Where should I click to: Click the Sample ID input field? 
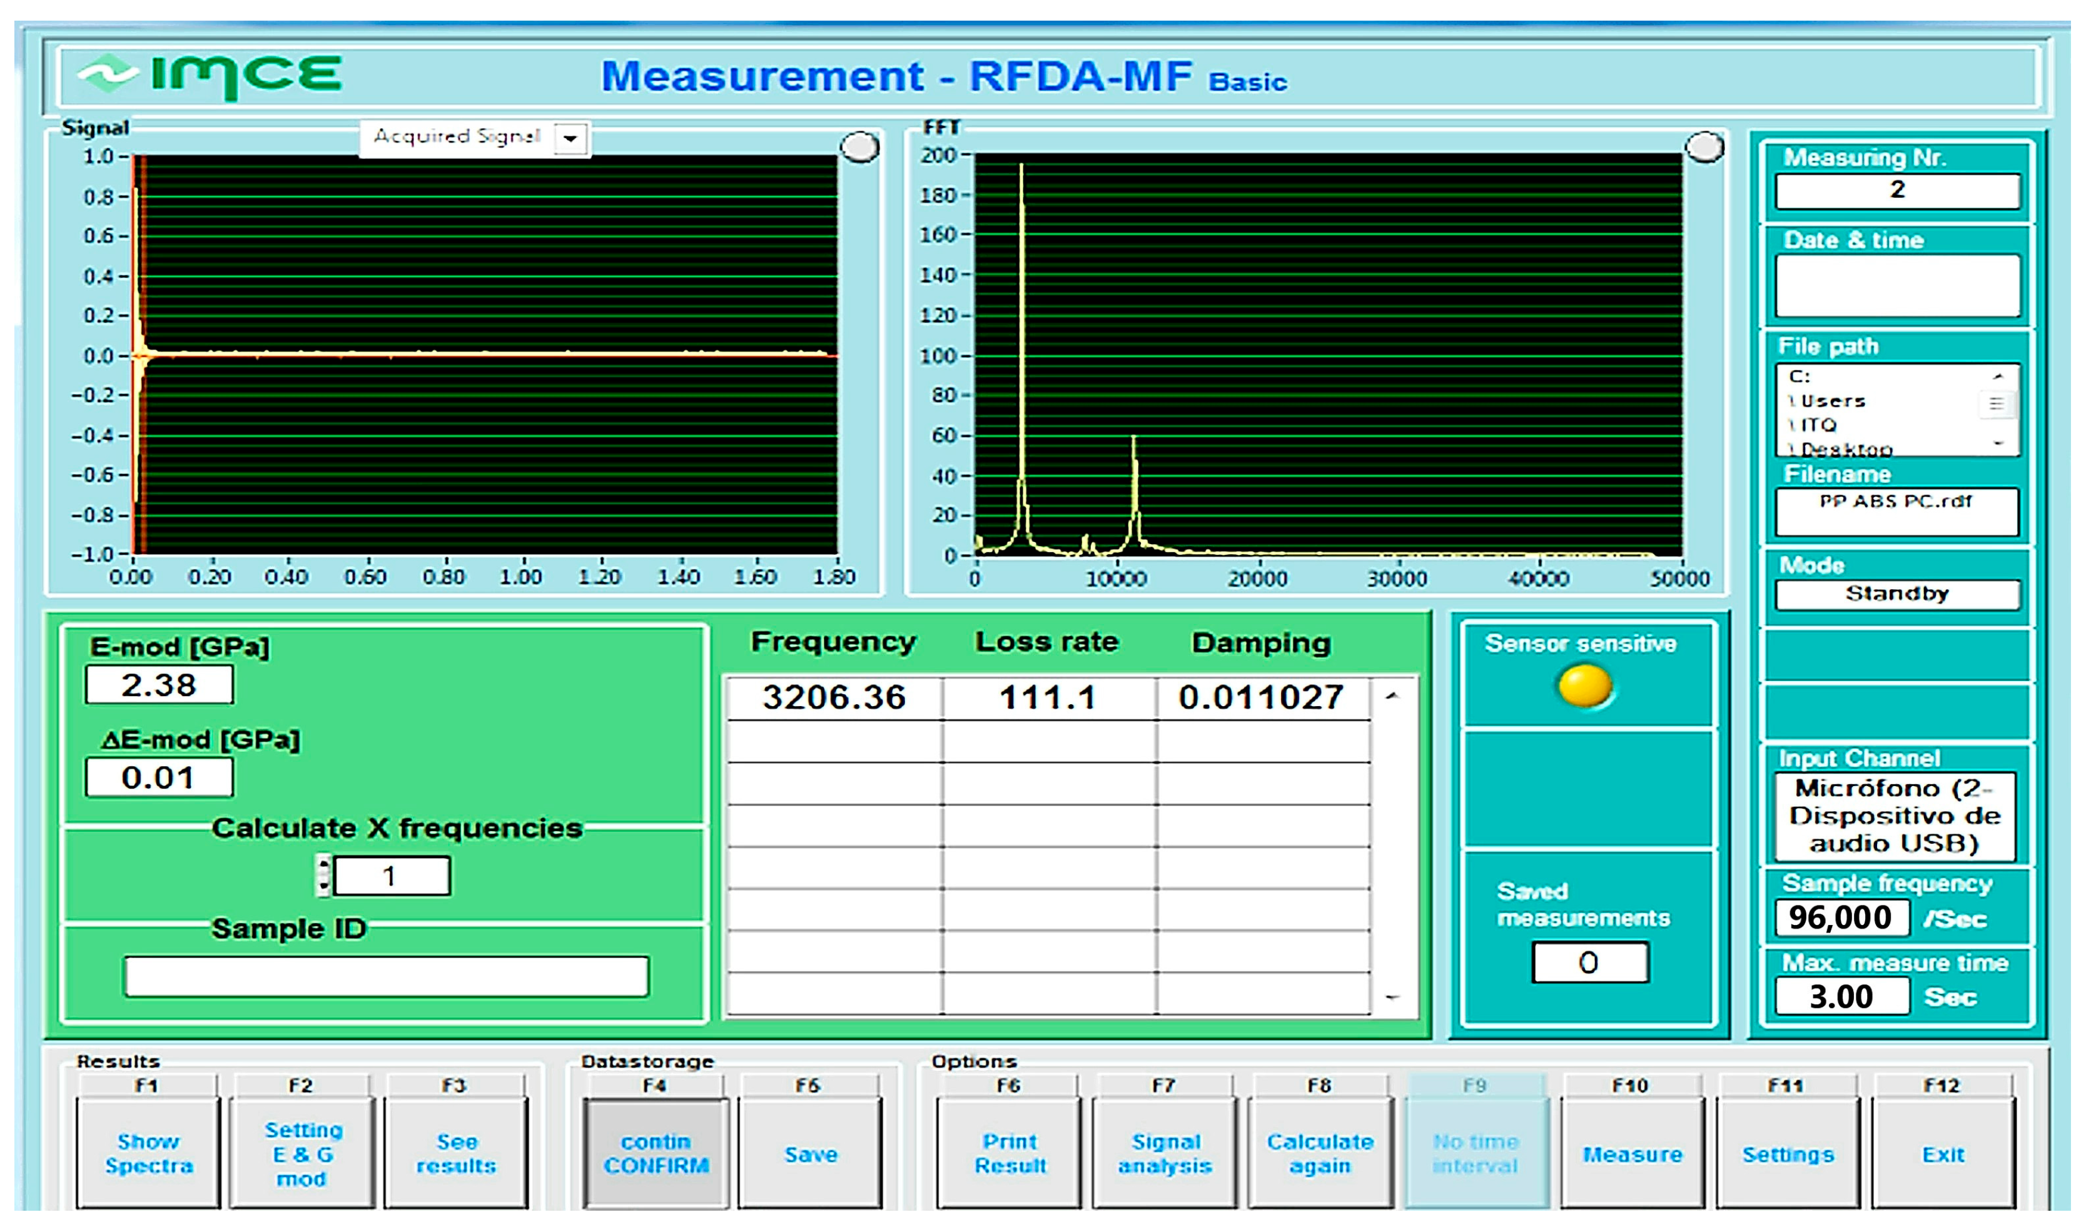(386, 977)
